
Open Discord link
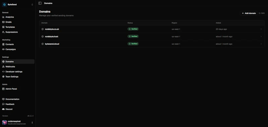[x=18, y=109]
